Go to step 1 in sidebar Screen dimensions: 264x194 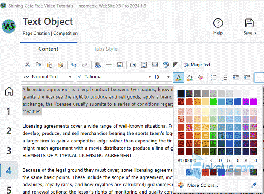click(x=8, y=111)
